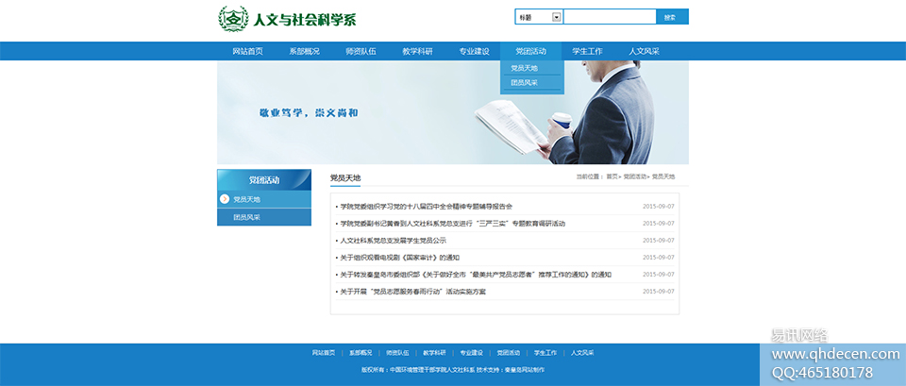Click the 版权所有 copyright line in footer

coord(453,370)
